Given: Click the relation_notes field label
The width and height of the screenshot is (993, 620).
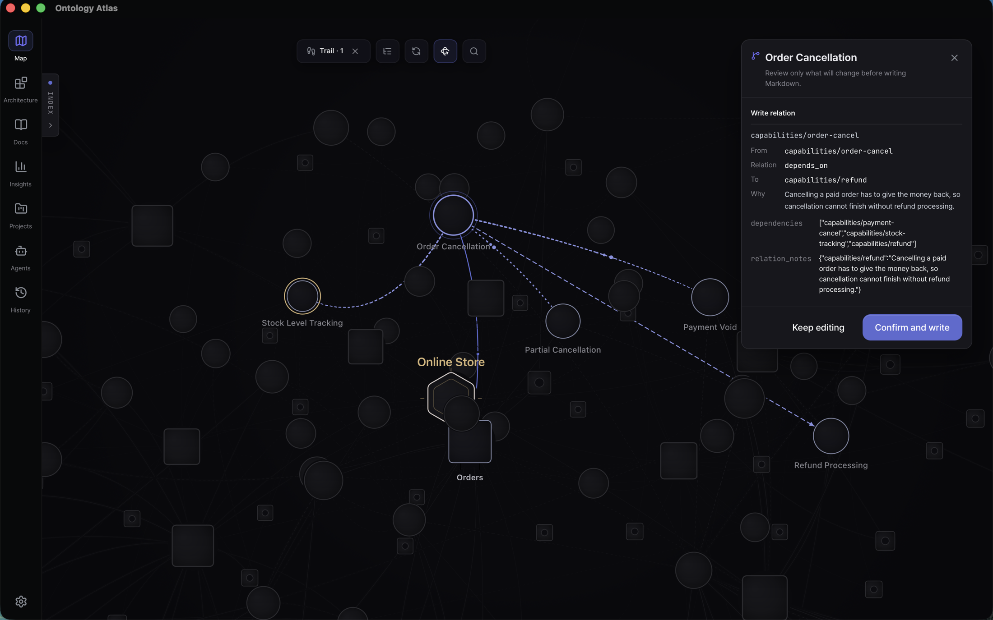Looking at the screenshot, I should coord(780,258).
